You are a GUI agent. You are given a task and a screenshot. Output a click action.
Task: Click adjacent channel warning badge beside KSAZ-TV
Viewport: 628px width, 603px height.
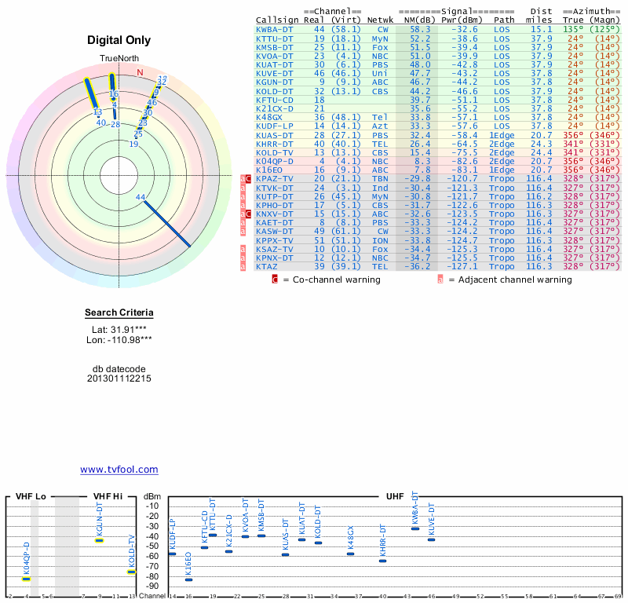[x=243, y=249]
